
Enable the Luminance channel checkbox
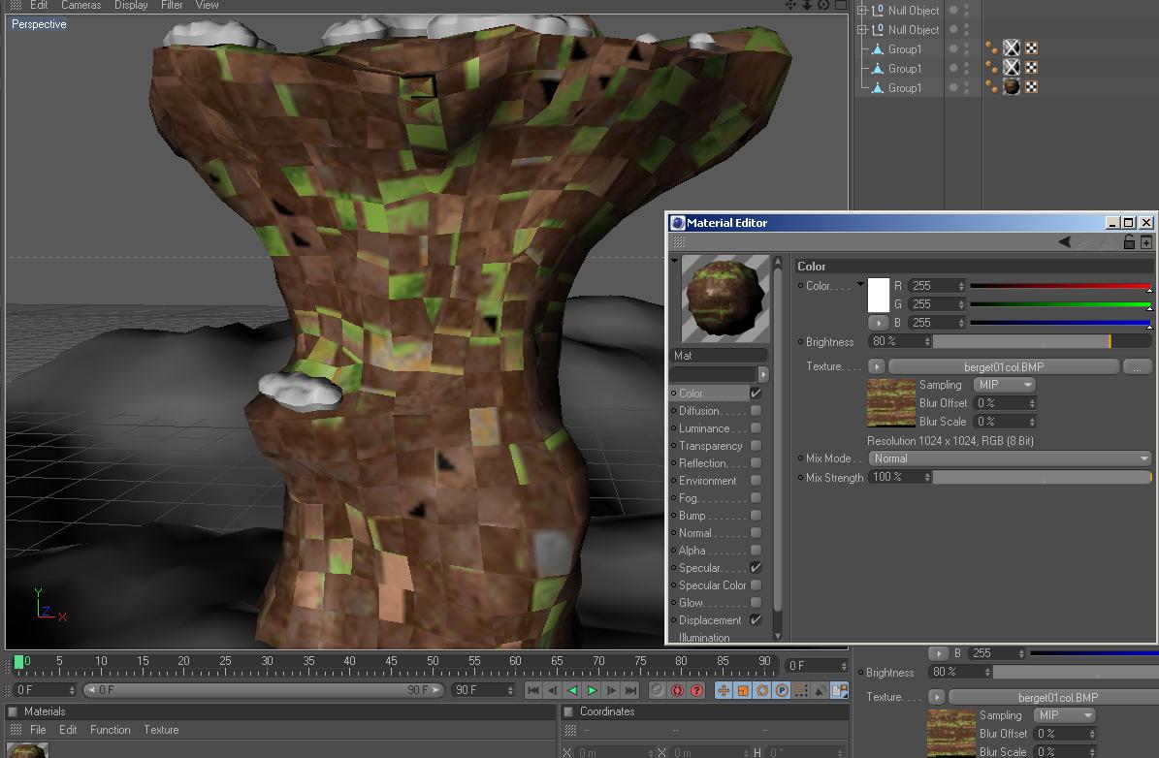tap(756, 427)
